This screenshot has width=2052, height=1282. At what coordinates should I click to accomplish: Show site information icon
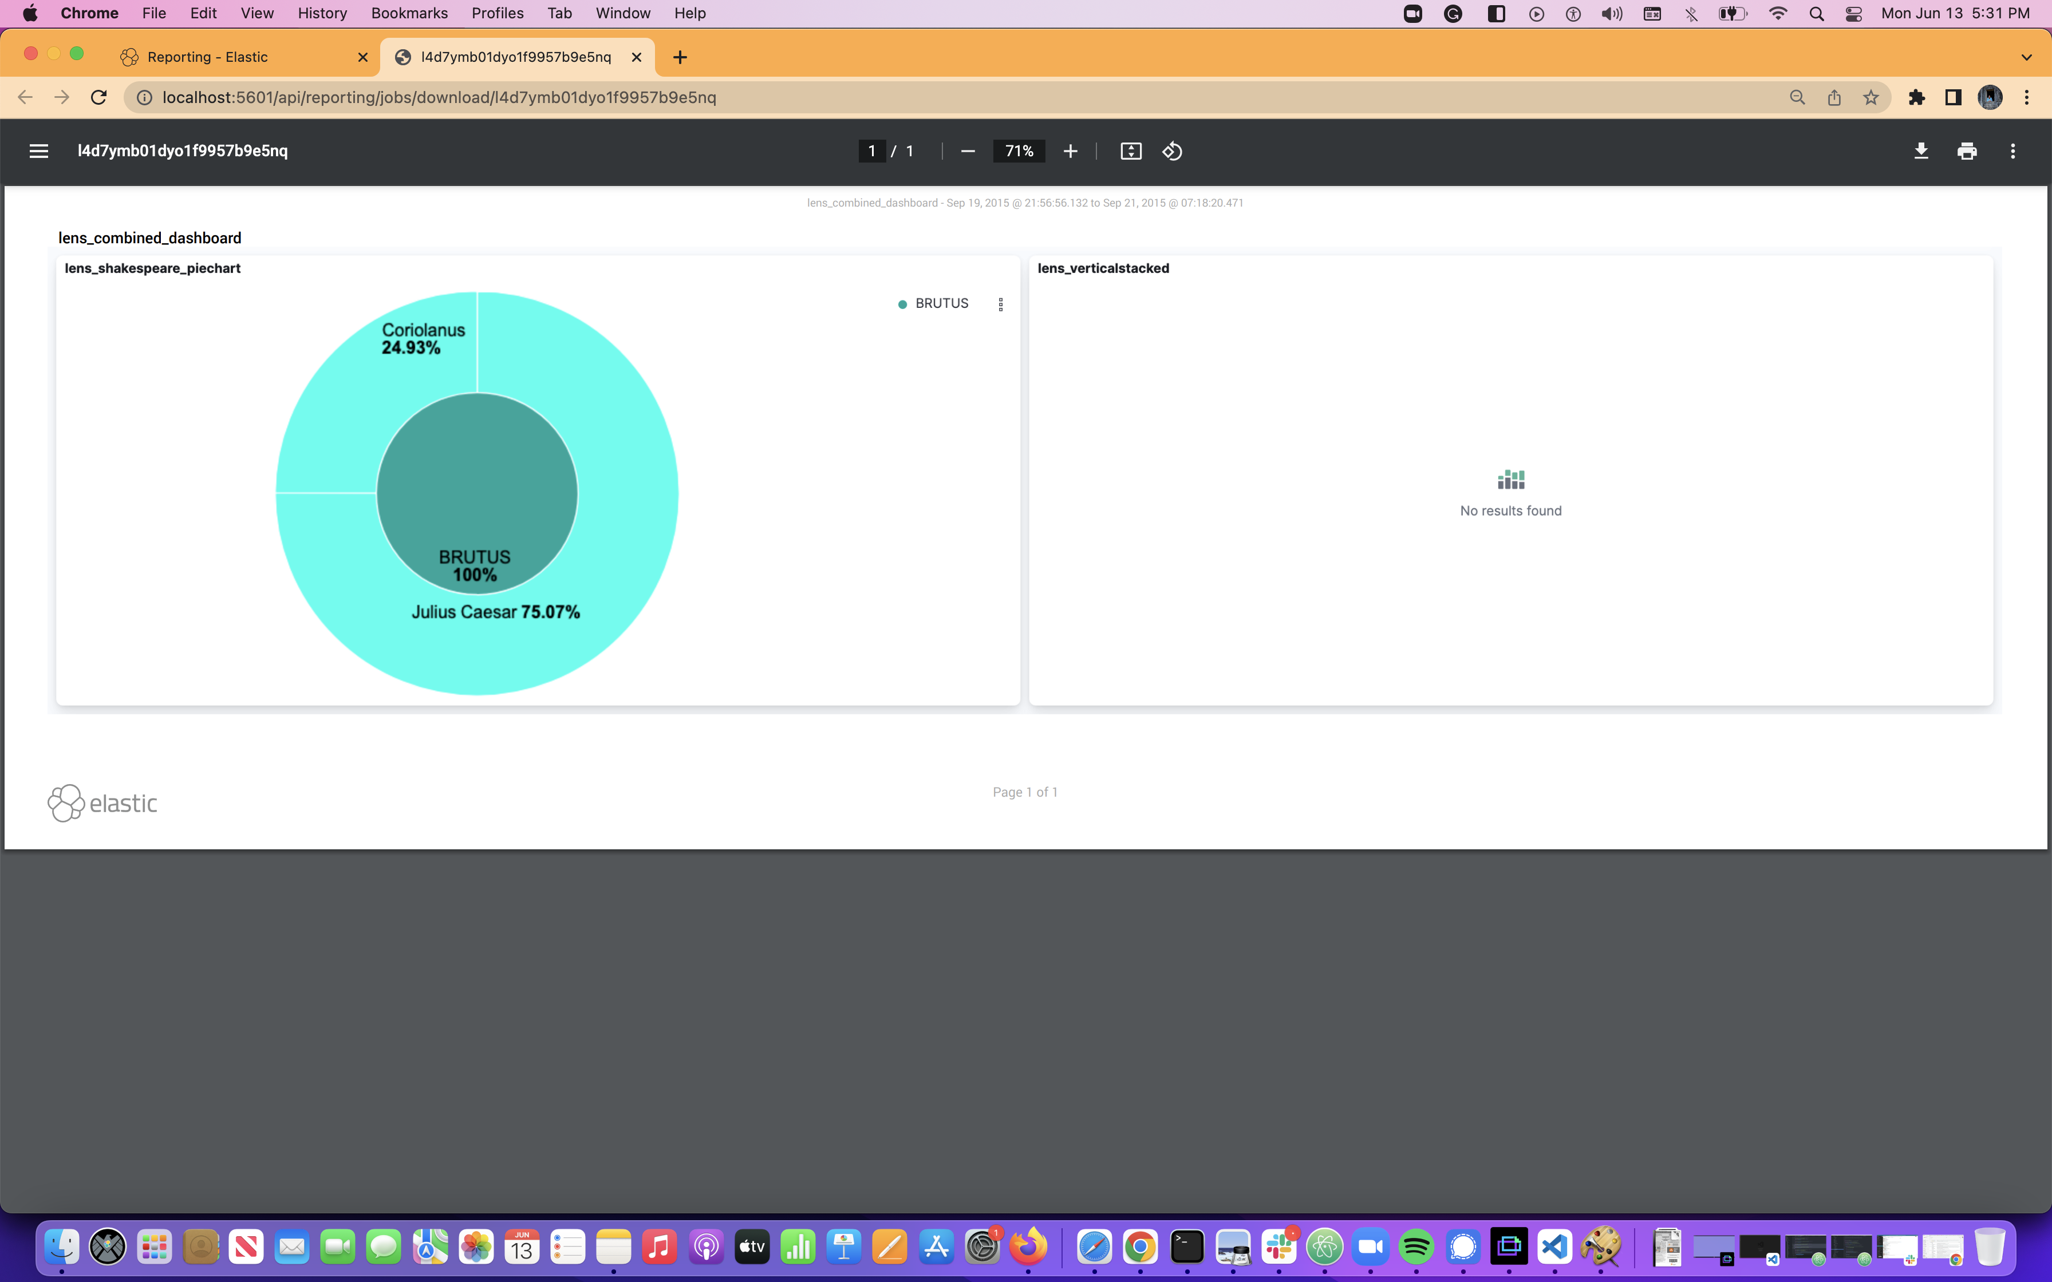click(x=145, y=97)
